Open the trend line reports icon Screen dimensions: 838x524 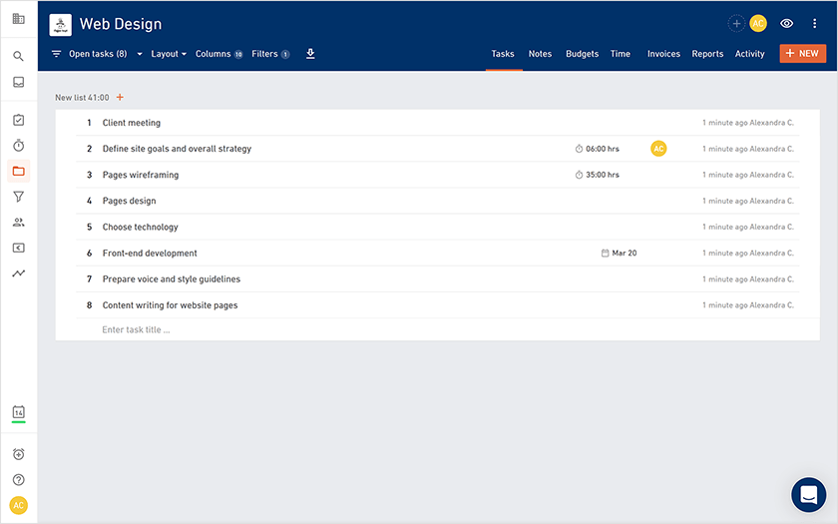tap(18, 273)
